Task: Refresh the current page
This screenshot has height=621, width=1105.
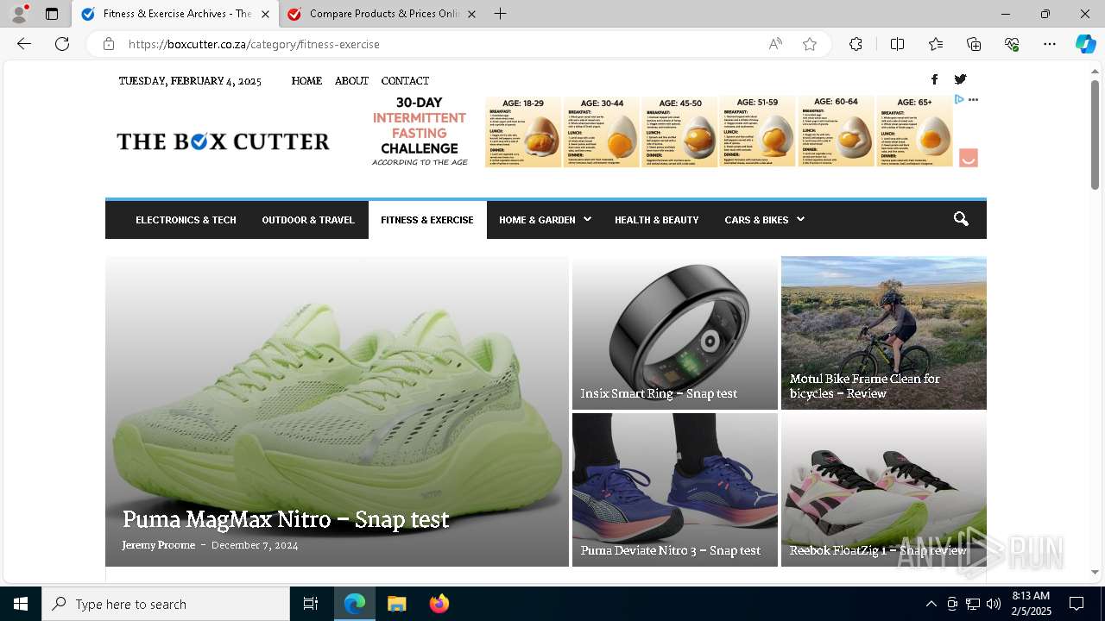Action: coord(62,44)
